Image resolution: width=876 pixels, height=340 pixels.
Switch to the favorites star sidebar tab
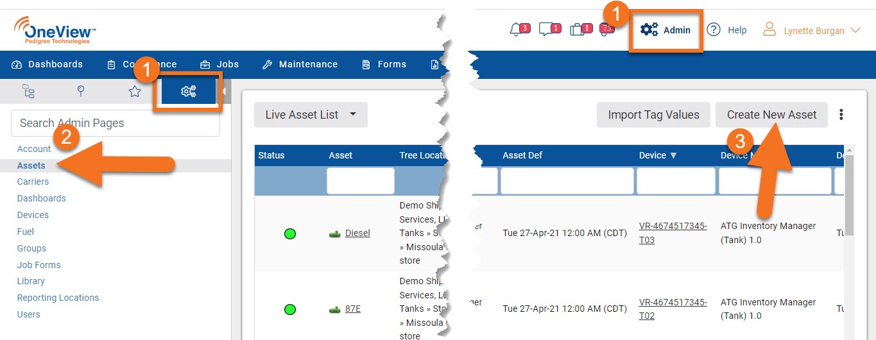pos(134,91)
